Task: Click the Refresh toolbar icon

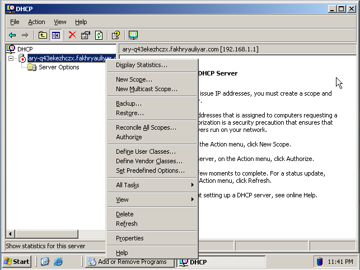Action: click(x=99, y=35)
